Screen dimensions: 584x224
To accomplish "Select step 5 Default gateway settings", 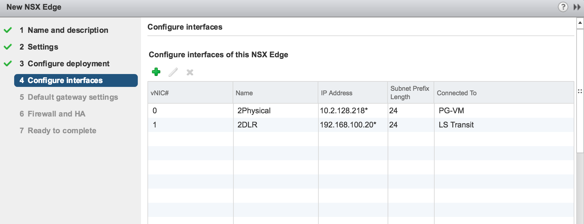I will click(69, 97).
